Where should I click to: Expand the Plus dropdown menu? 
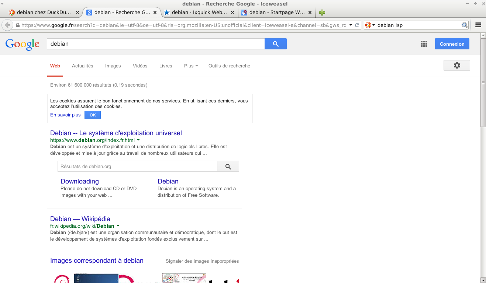(191, 66)
